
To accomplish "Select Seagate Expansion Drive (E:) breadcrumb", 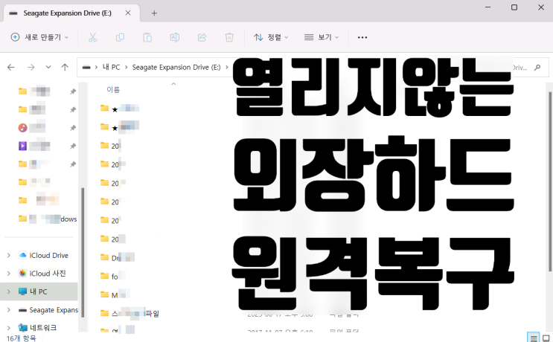I will 176,67.
